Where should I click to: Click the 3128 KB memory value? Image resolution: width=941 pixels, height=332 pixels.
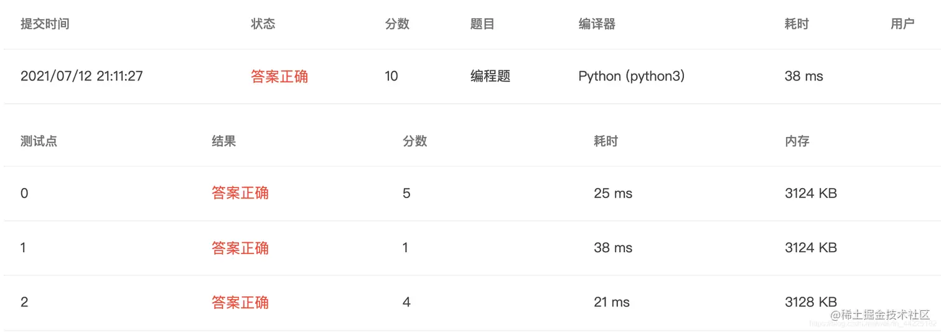point(811,302)
